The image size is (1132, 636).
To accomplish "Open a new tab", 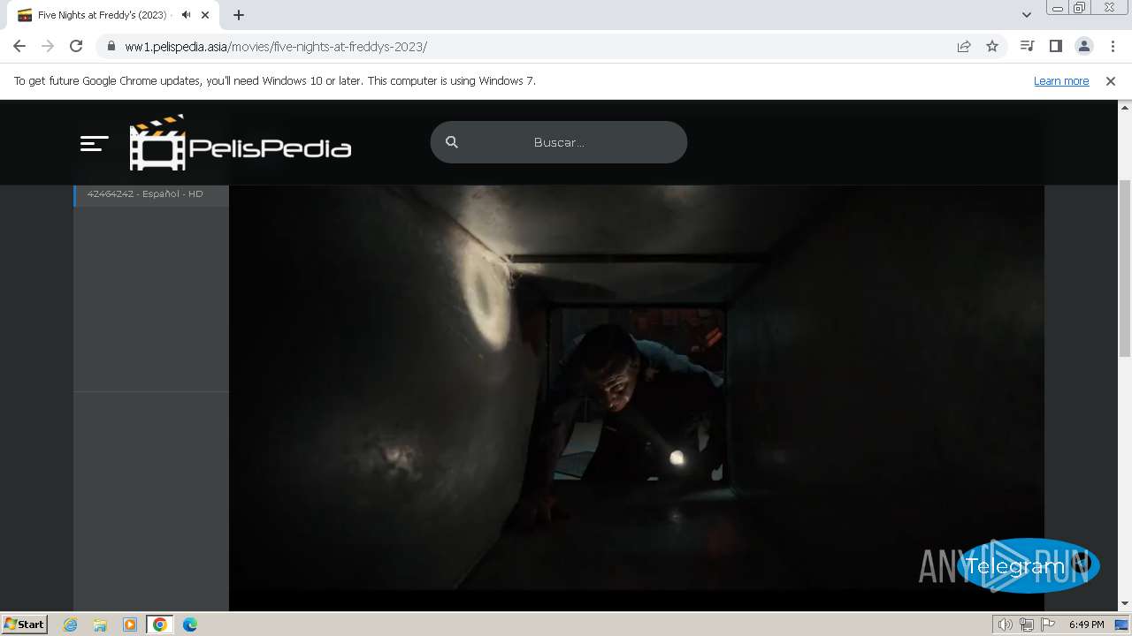I will pyautogui.click(x=239, y=15).
